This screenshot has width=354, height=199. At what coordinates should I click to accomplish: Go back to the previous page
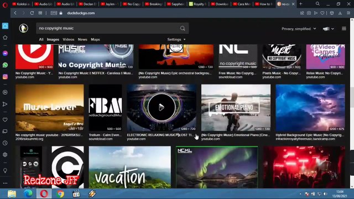pyautogui.click(x=15, y=13)
